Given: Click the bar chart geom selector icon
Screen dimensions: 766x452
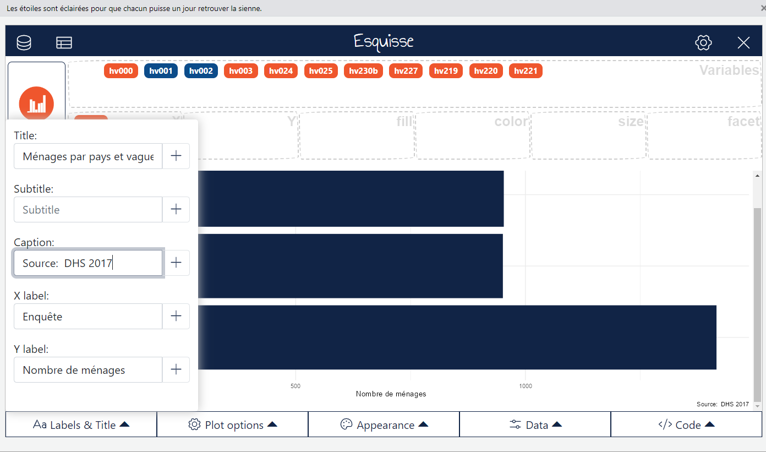Looking at the screenshot, I should pyautogui.click(x=36, y=104).
